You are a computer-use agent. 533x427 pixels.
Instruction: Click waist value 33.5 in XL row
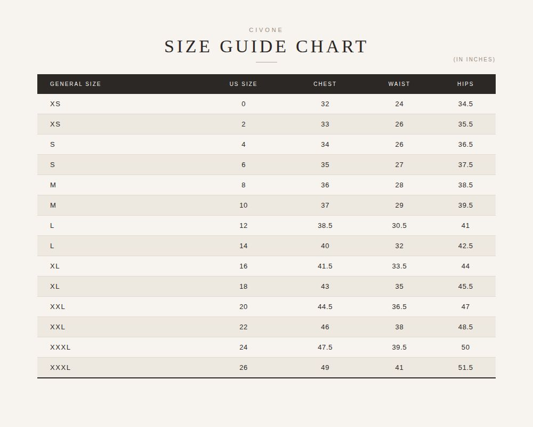tap(399, 266)
